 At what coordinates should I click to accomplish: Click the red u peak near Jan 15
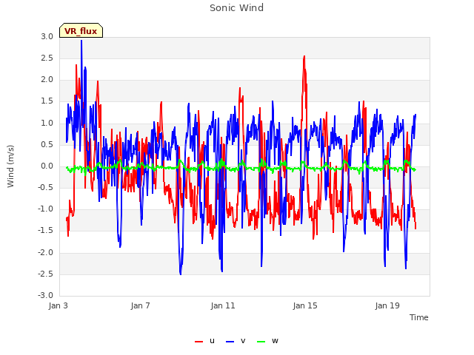coord(304,56)
